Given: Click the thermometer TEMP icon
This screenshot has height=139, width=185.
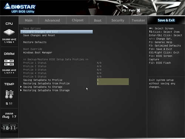Looking at the screenshot, I should tap(9, 94).
